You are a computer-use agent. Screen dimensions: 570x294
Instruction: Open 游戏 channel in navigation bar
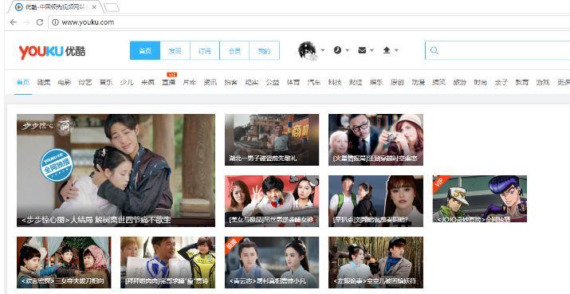pyautogui.click(x=543, y=83)
